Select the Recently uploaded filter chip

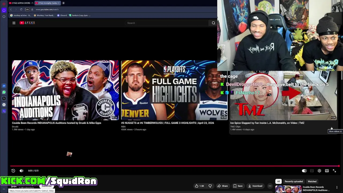tap(294, 181)
